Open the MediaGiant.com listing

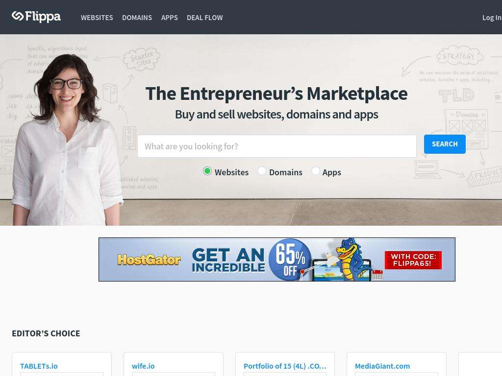(382, 366)
